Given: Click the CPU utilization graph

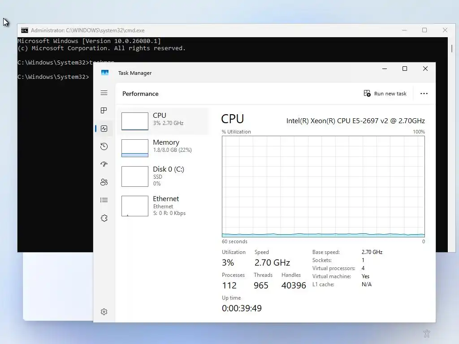Looking at the screenshot, I should (323, 186).
